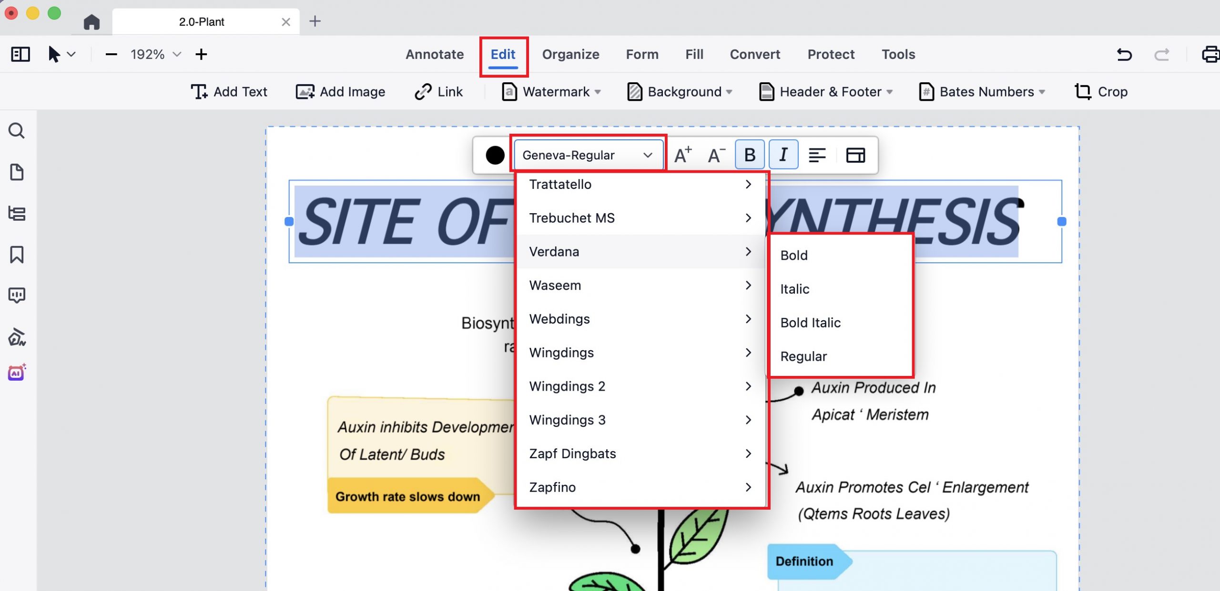The width and height of the screenshot is (1220, 591).
Task: Select the cursor pointer tool
Action: point(54,54)
